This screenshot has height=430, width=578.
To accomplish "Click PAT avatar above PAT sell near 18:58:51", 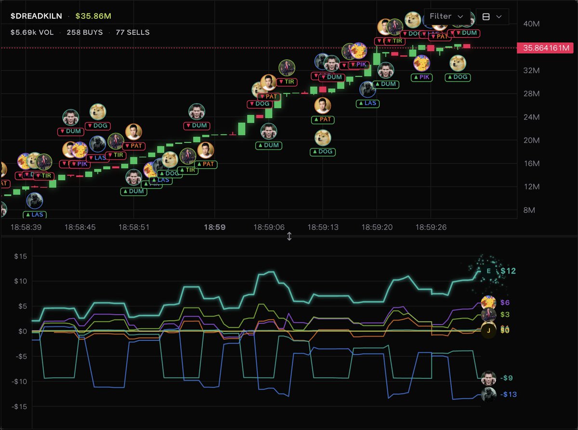I will [134, 133].
